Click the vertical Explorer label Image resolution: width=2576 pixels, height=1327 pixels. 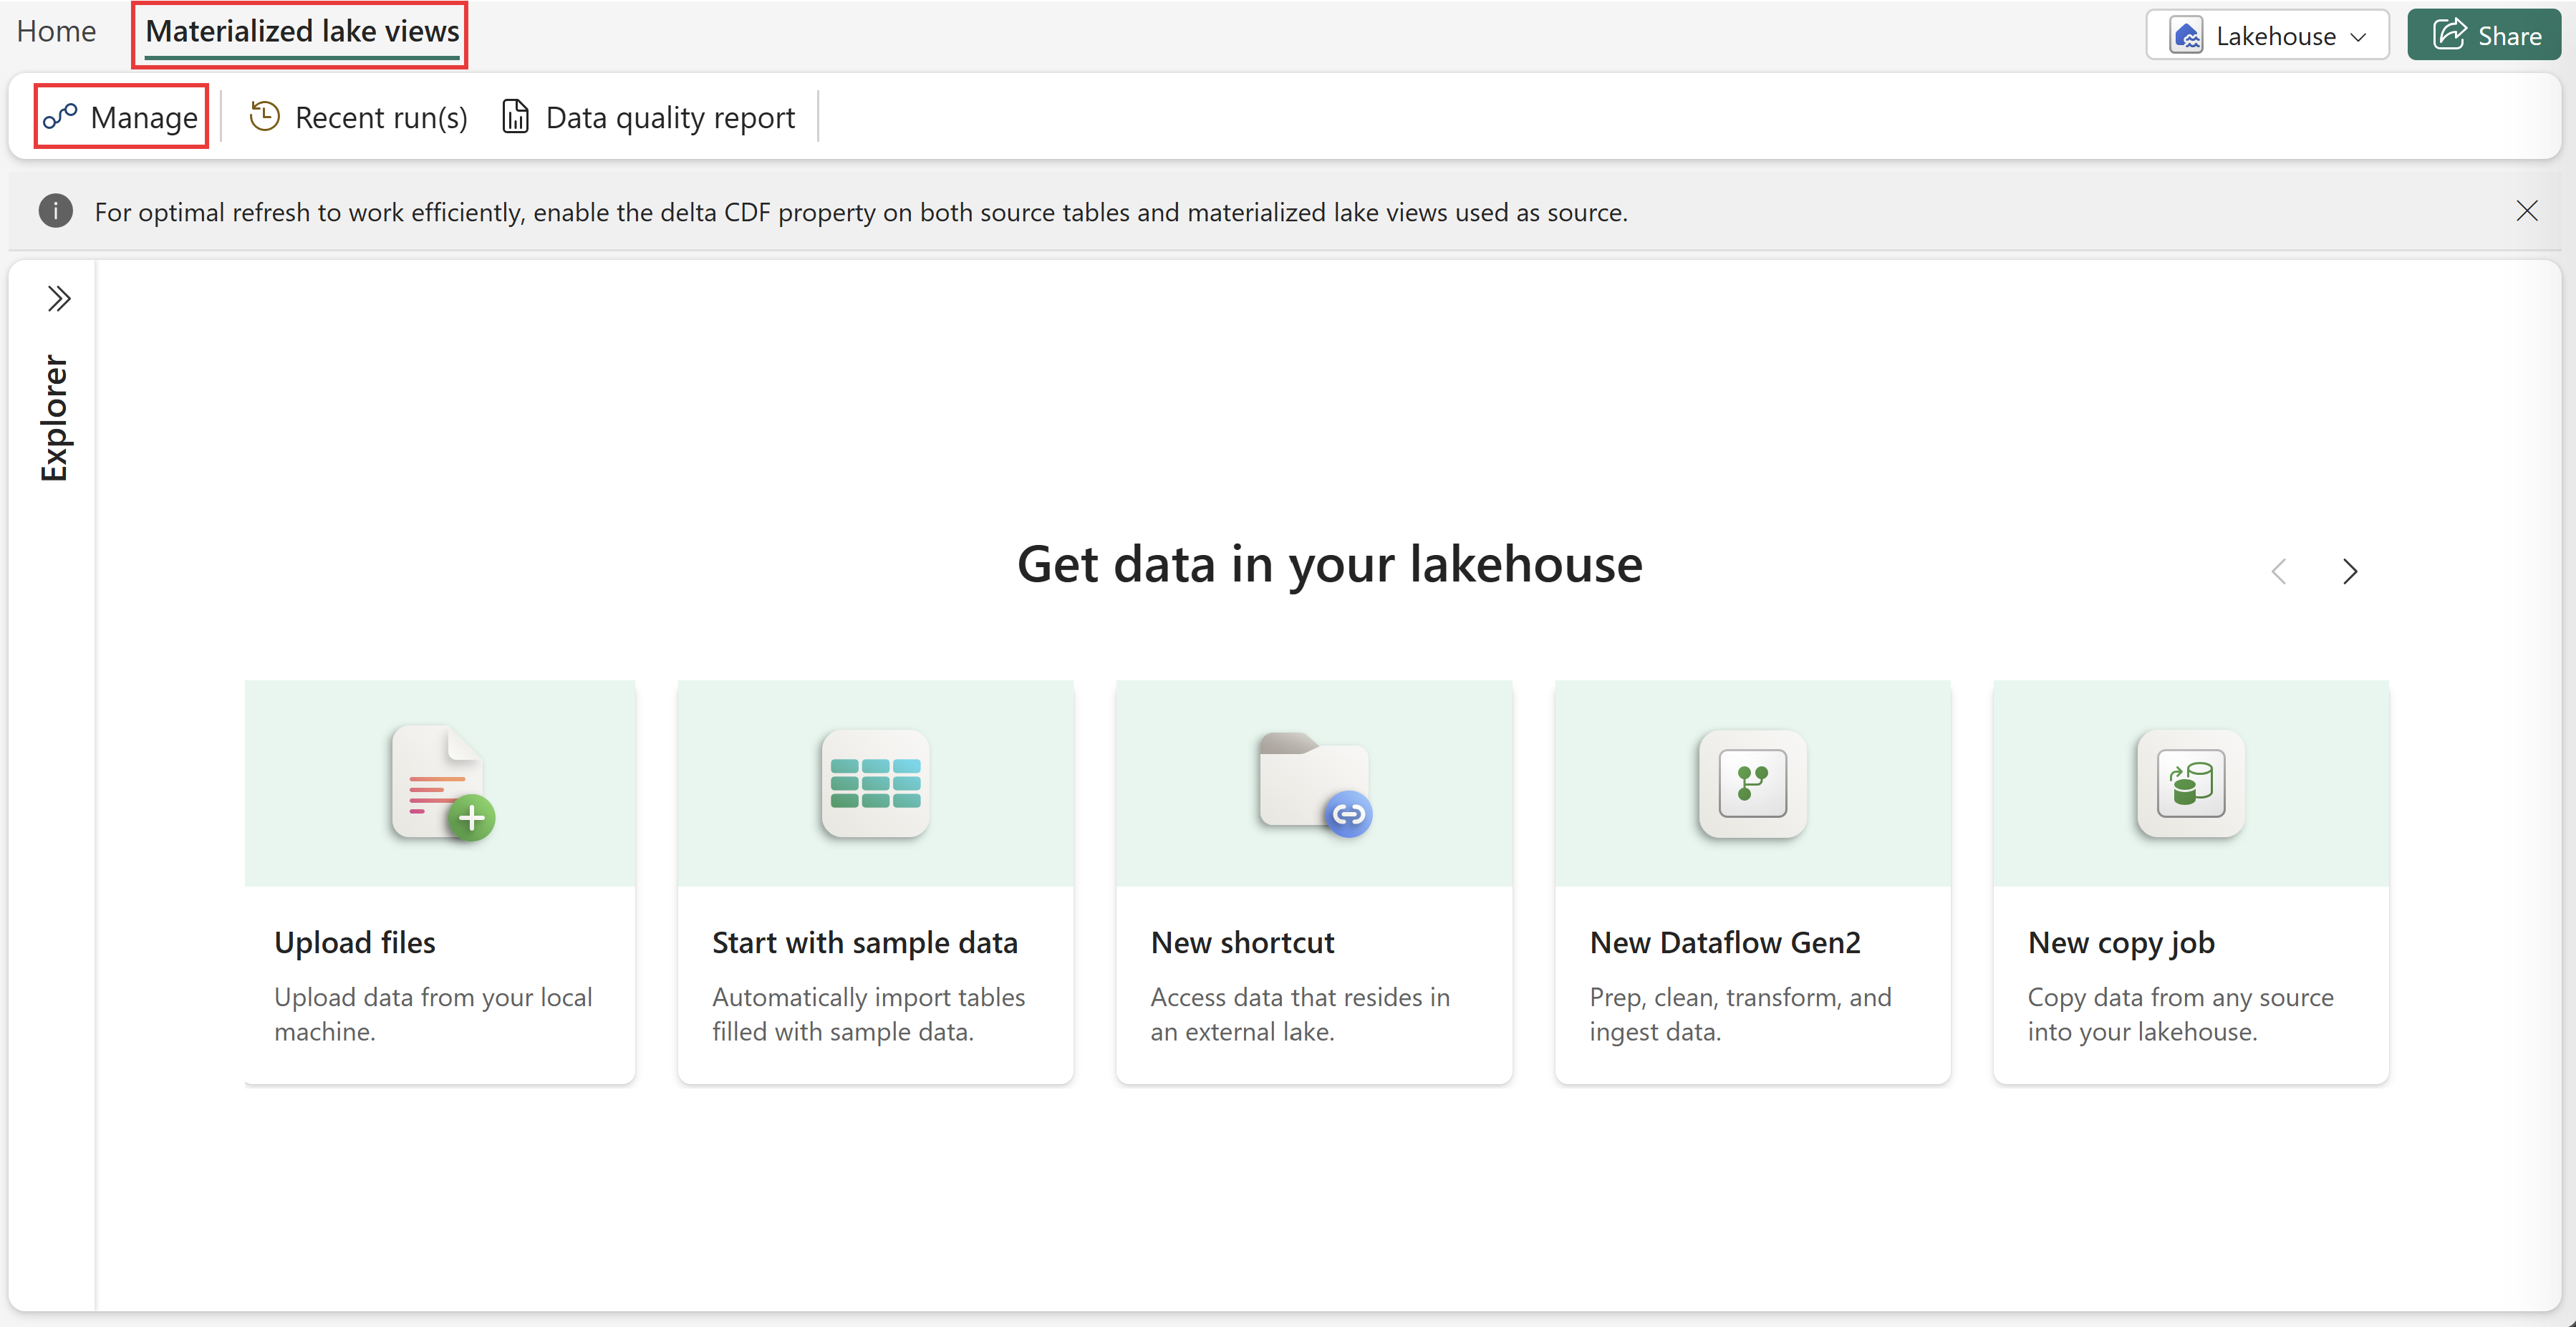click(x=55, y=418)
